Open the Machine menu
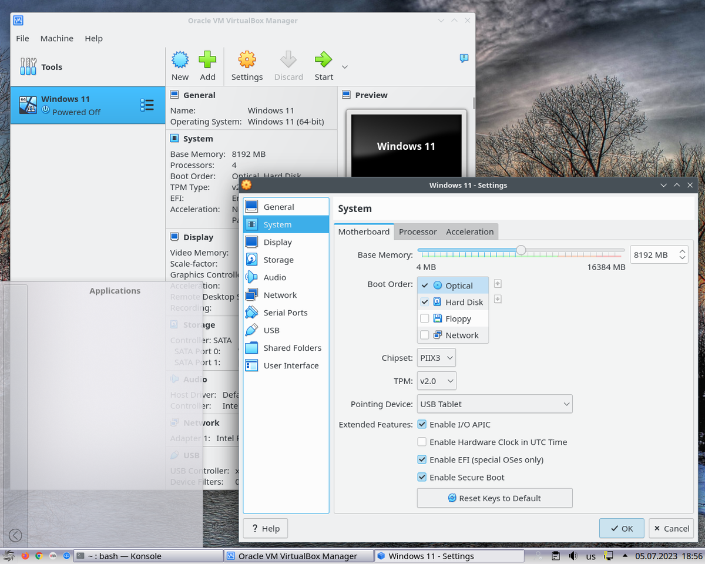Image resolution: width=705 pixels, height=564 pixels. pos(56,38)
